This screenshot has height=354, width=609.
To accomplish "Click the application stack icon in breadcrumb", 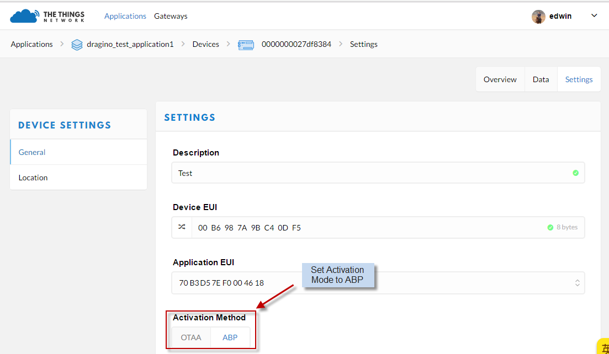I will click(77, 45).
